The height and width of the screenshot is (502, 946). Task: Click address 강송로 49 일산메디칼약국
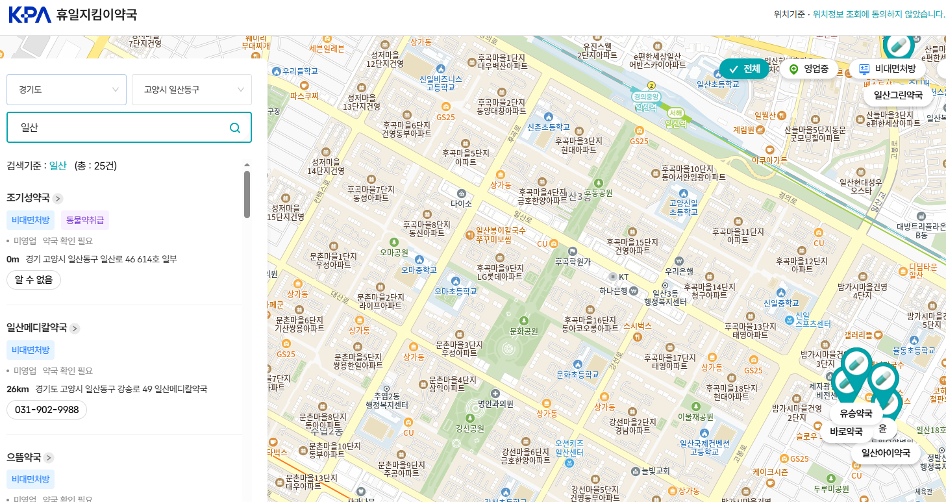coord(121,389)
